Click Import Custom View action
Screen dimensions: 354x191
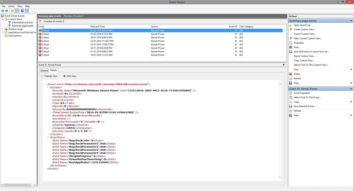click(x=305, y=34)
